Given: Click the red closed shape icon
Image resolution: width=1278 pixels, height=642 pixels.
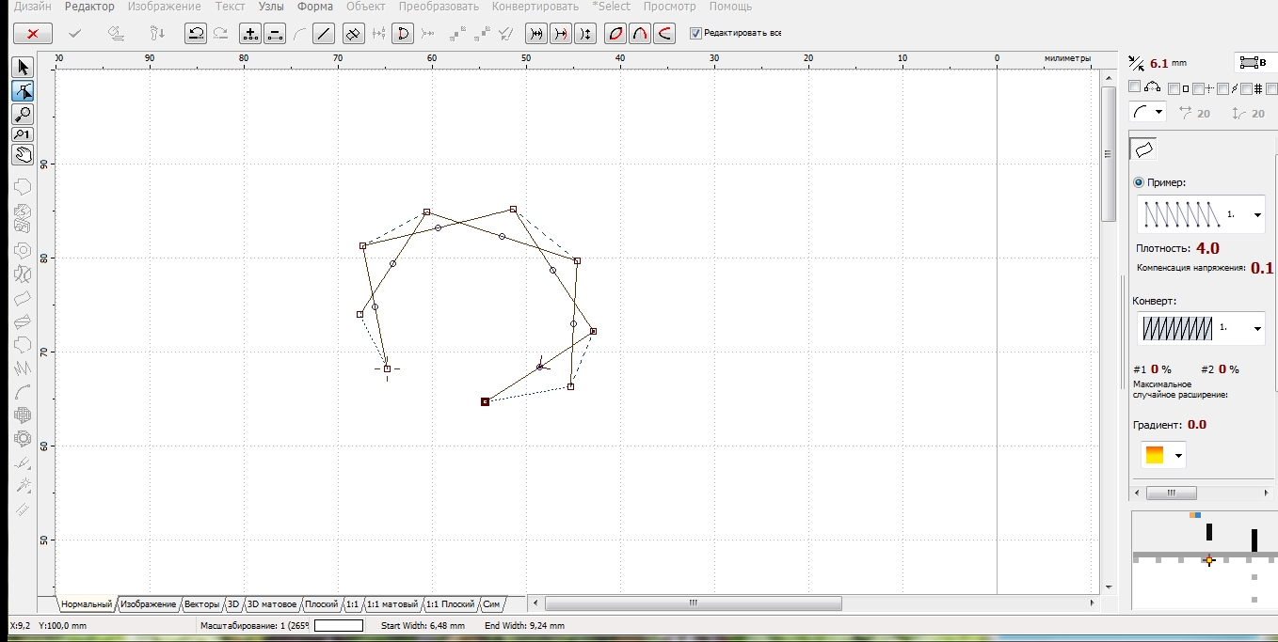Looking at the screenshot, I should click(615, 33).
